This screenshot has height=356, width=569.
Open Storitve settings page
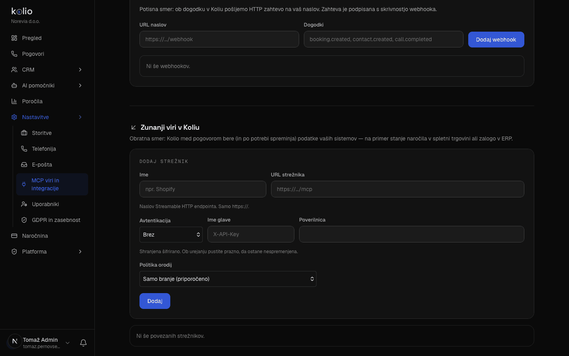coord(52,133)
